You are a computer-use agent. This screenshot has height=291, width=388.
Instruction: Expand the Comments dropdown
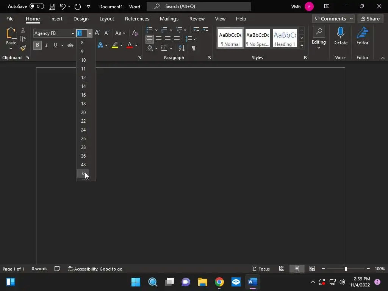351,19
